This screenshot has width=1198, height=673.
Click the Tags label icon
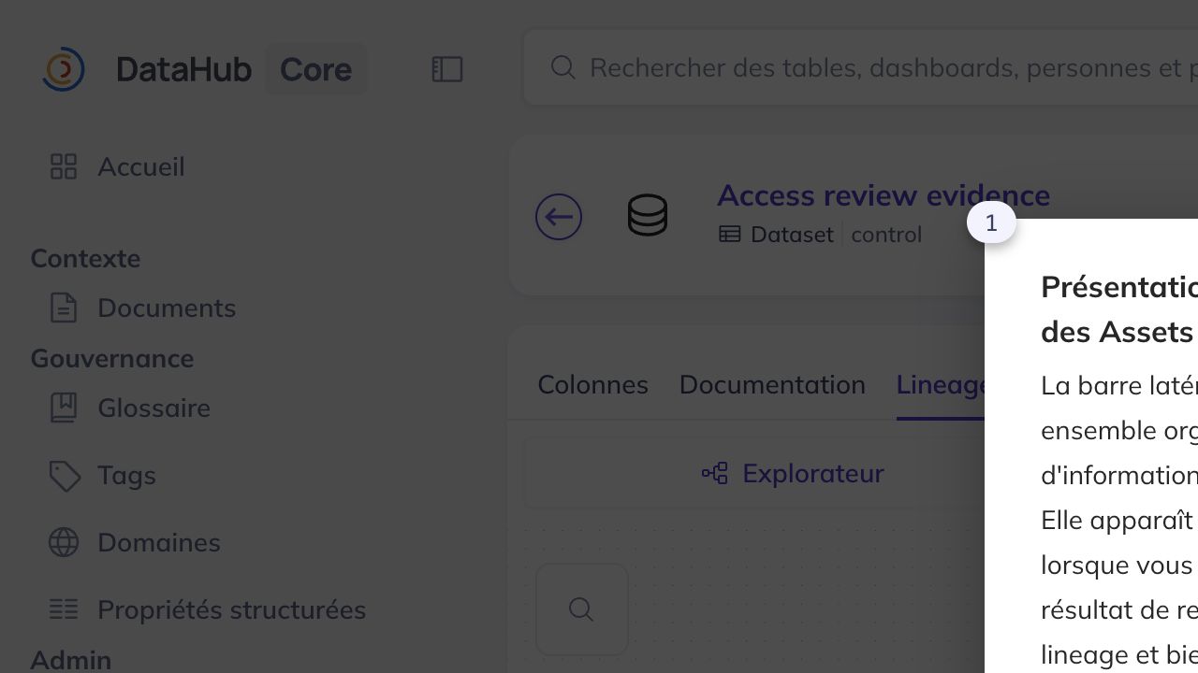coord(64,475)
